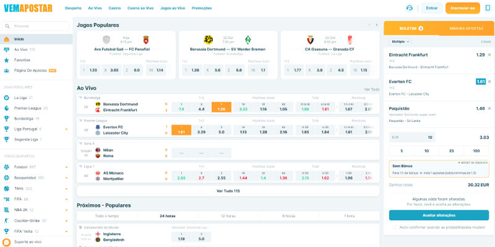495x247 pixels.
Task: Select the Inglaterra win odd 1.19
Action: tap(181, 237)
